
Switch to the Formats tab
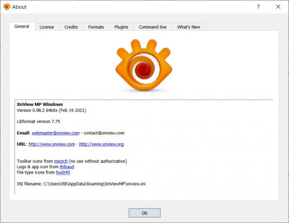click(x=96, y=27)
